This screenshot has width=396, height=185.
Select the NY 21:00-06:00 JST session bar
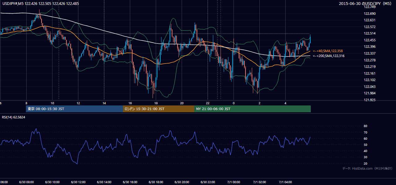pyautogui.click(x=253, y=109)
